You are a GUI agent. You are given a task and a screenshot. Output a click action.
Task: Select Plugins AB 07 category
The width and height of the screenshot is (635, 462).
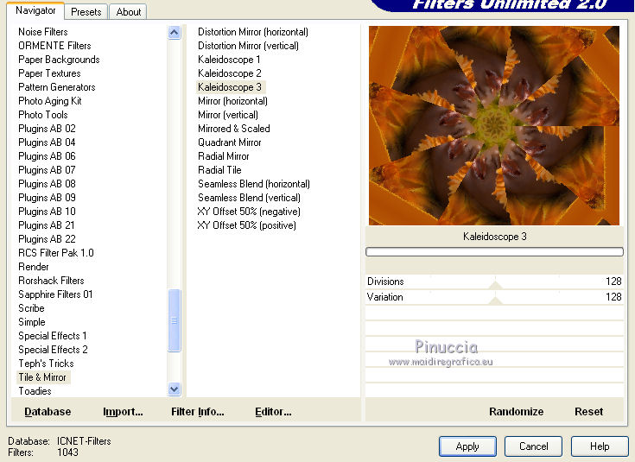pos(47,169)
